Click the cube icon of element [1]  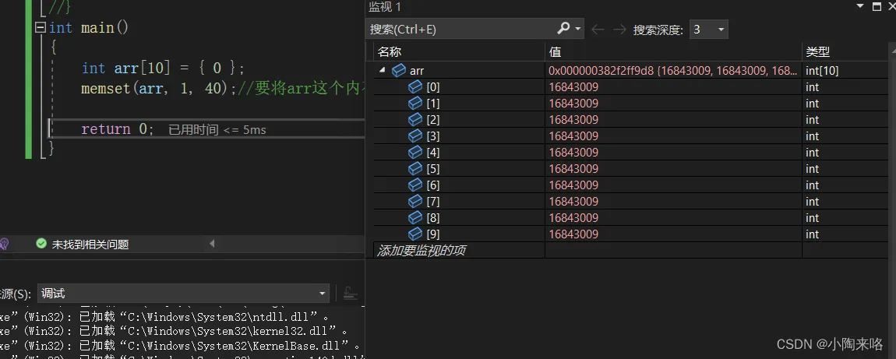tap(415, 104)
